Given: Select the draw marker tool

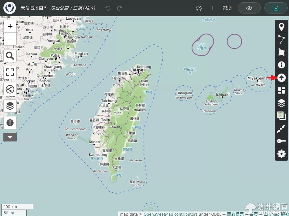Looking at the screenshot, I should point(281,27).
